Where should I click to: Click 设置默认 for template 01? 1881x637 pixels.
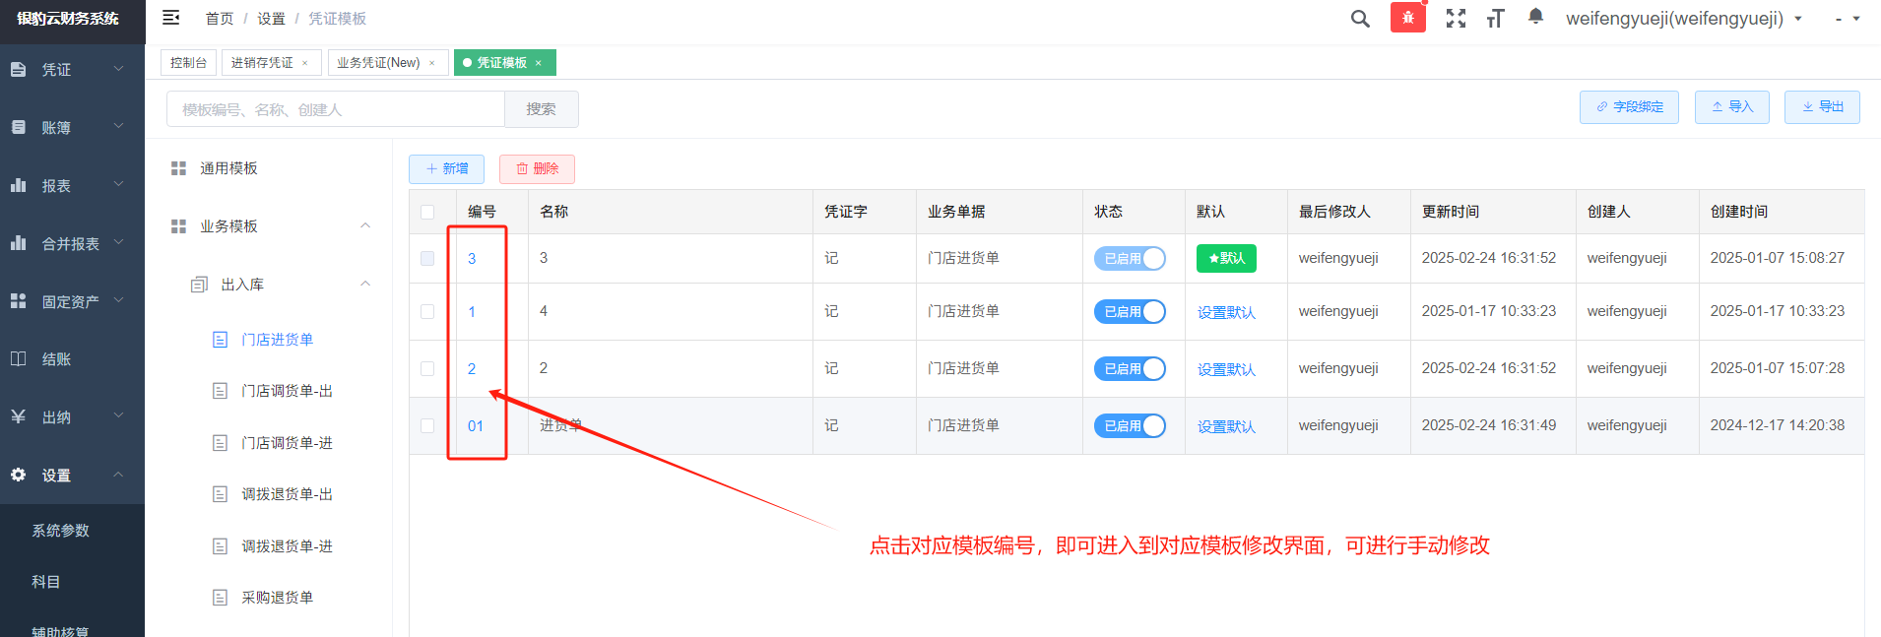tap(1226, 426)
